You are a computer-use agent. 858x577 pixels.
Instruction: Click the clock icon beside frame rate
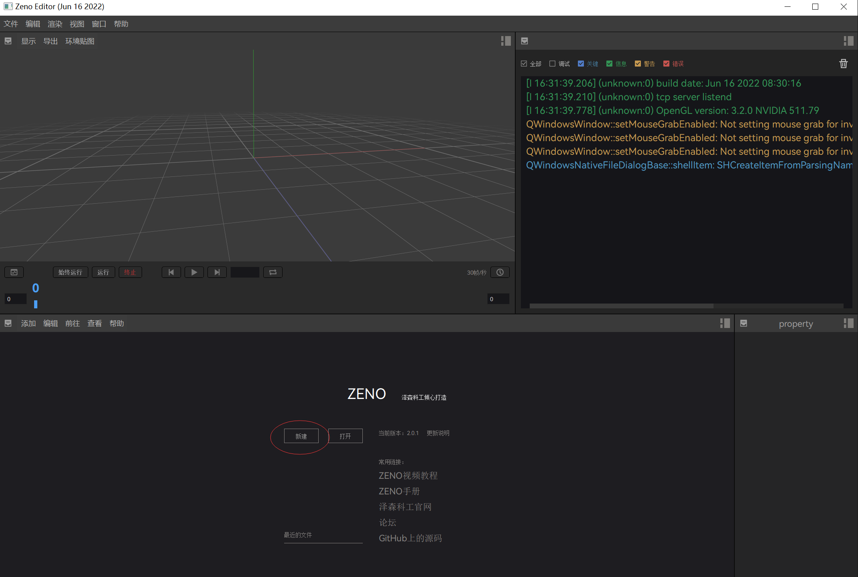click(500, 272)
